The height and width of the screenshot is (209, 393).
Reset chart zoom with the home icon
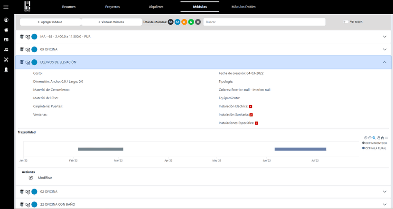point(383,138)
